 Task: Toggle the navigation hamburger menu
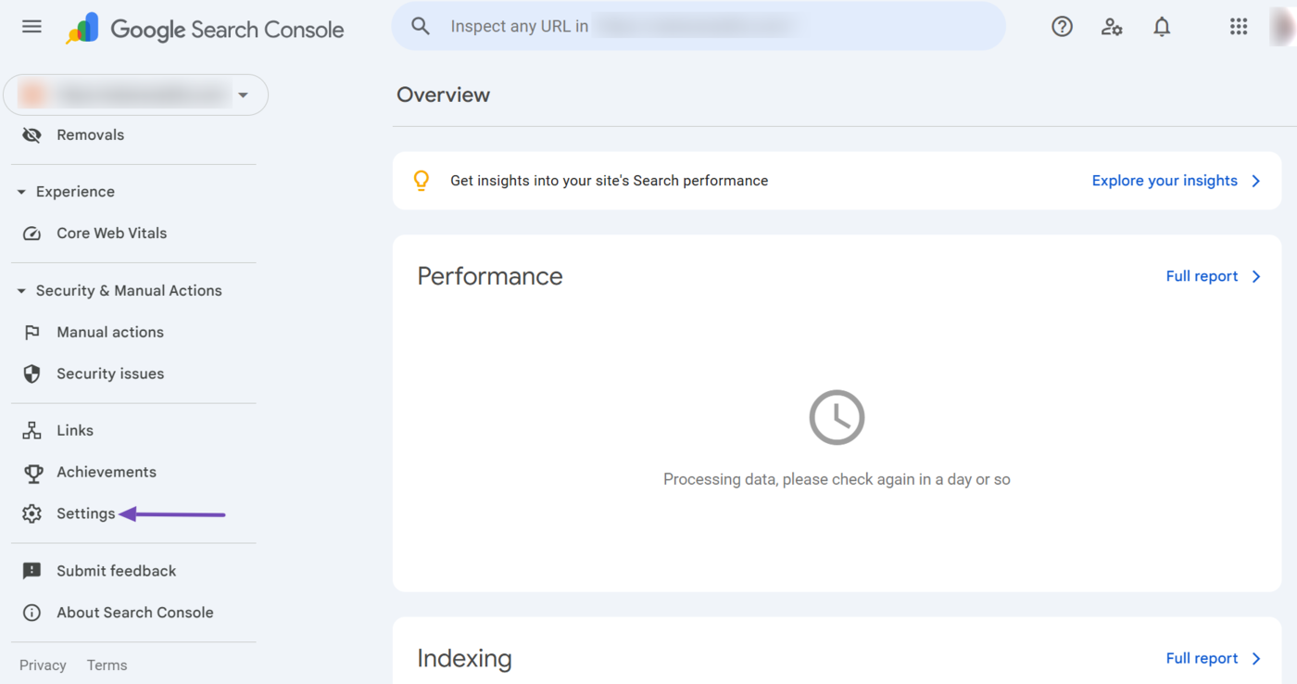pos(31,26)
